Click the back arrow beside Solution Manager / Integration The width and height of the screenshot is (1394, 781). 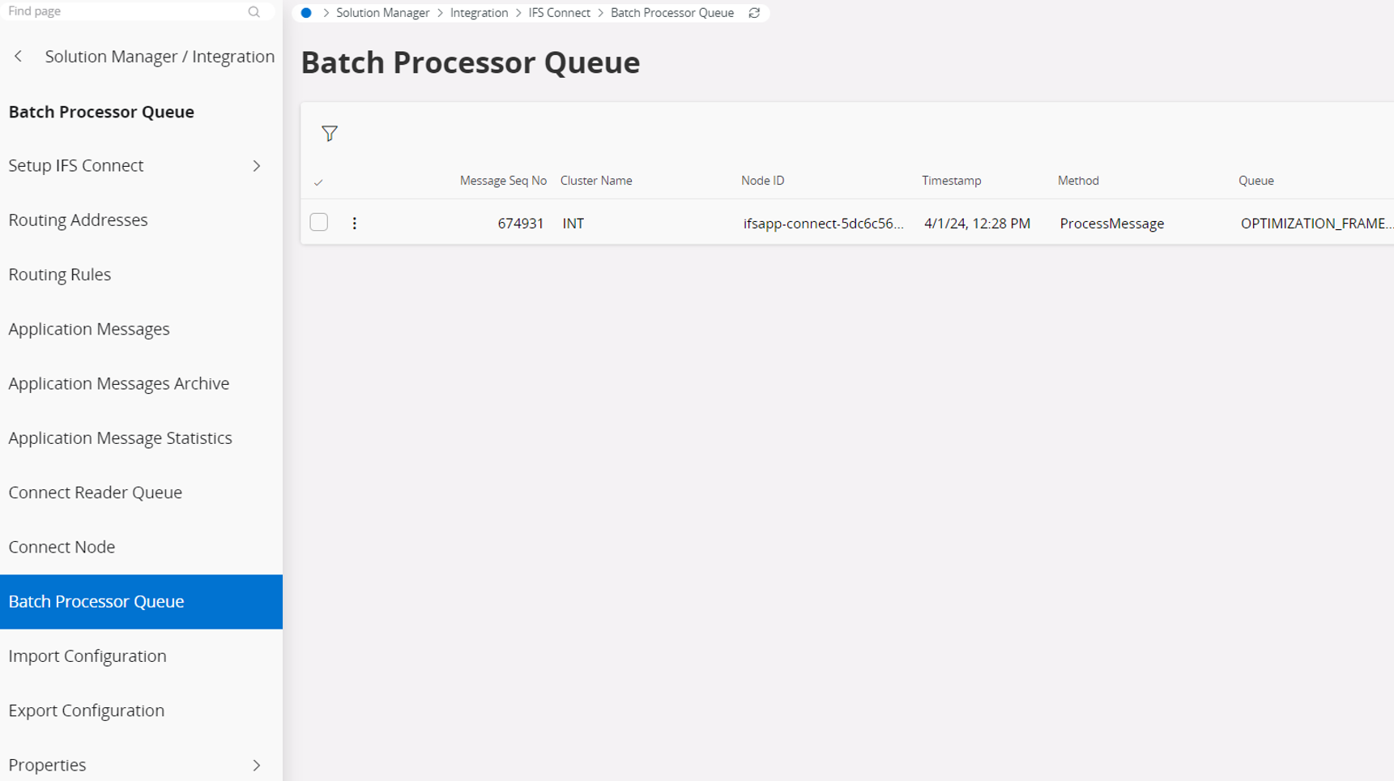coord(18,57)
